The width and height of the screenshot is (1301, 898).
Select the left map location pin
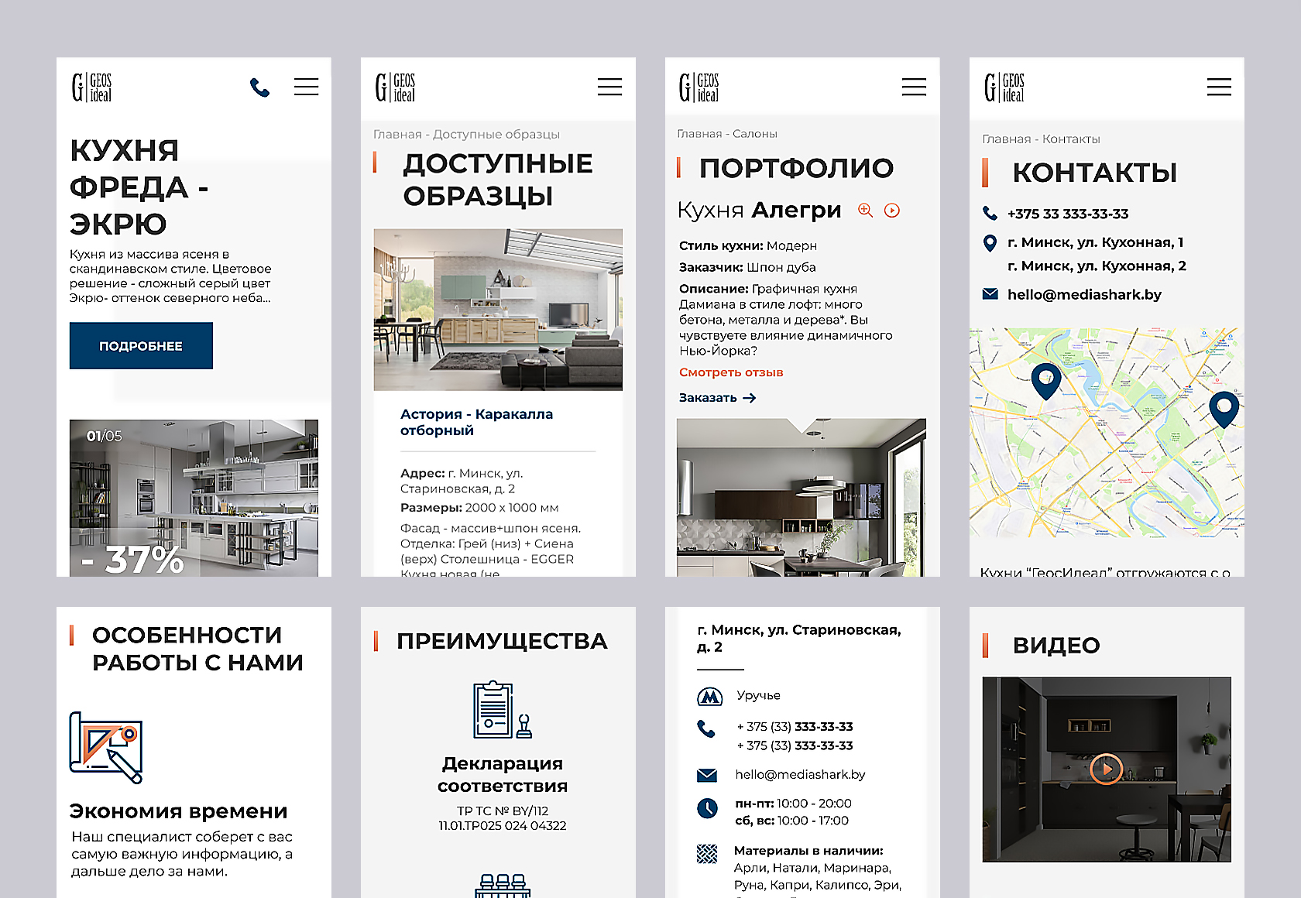point(1045,380)
